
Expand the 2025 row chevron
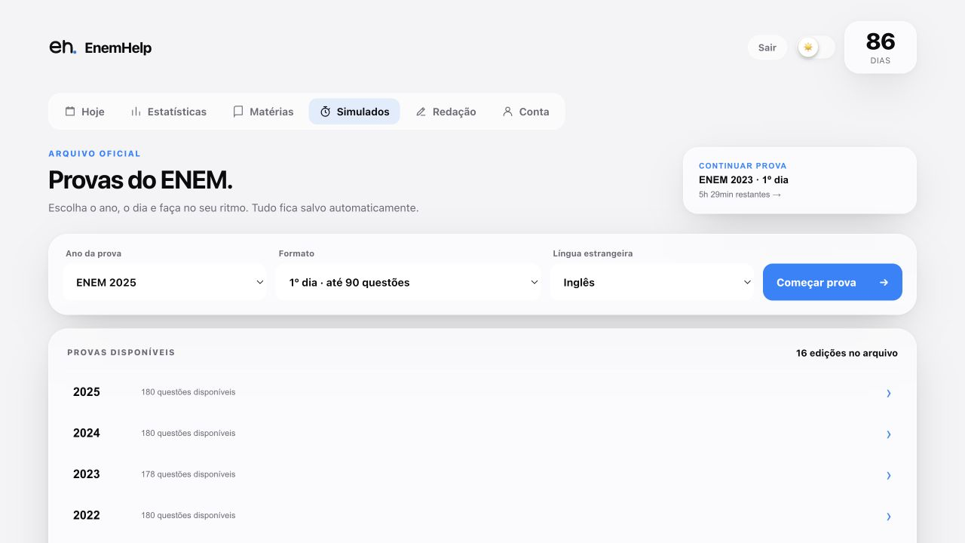point(888,393)
